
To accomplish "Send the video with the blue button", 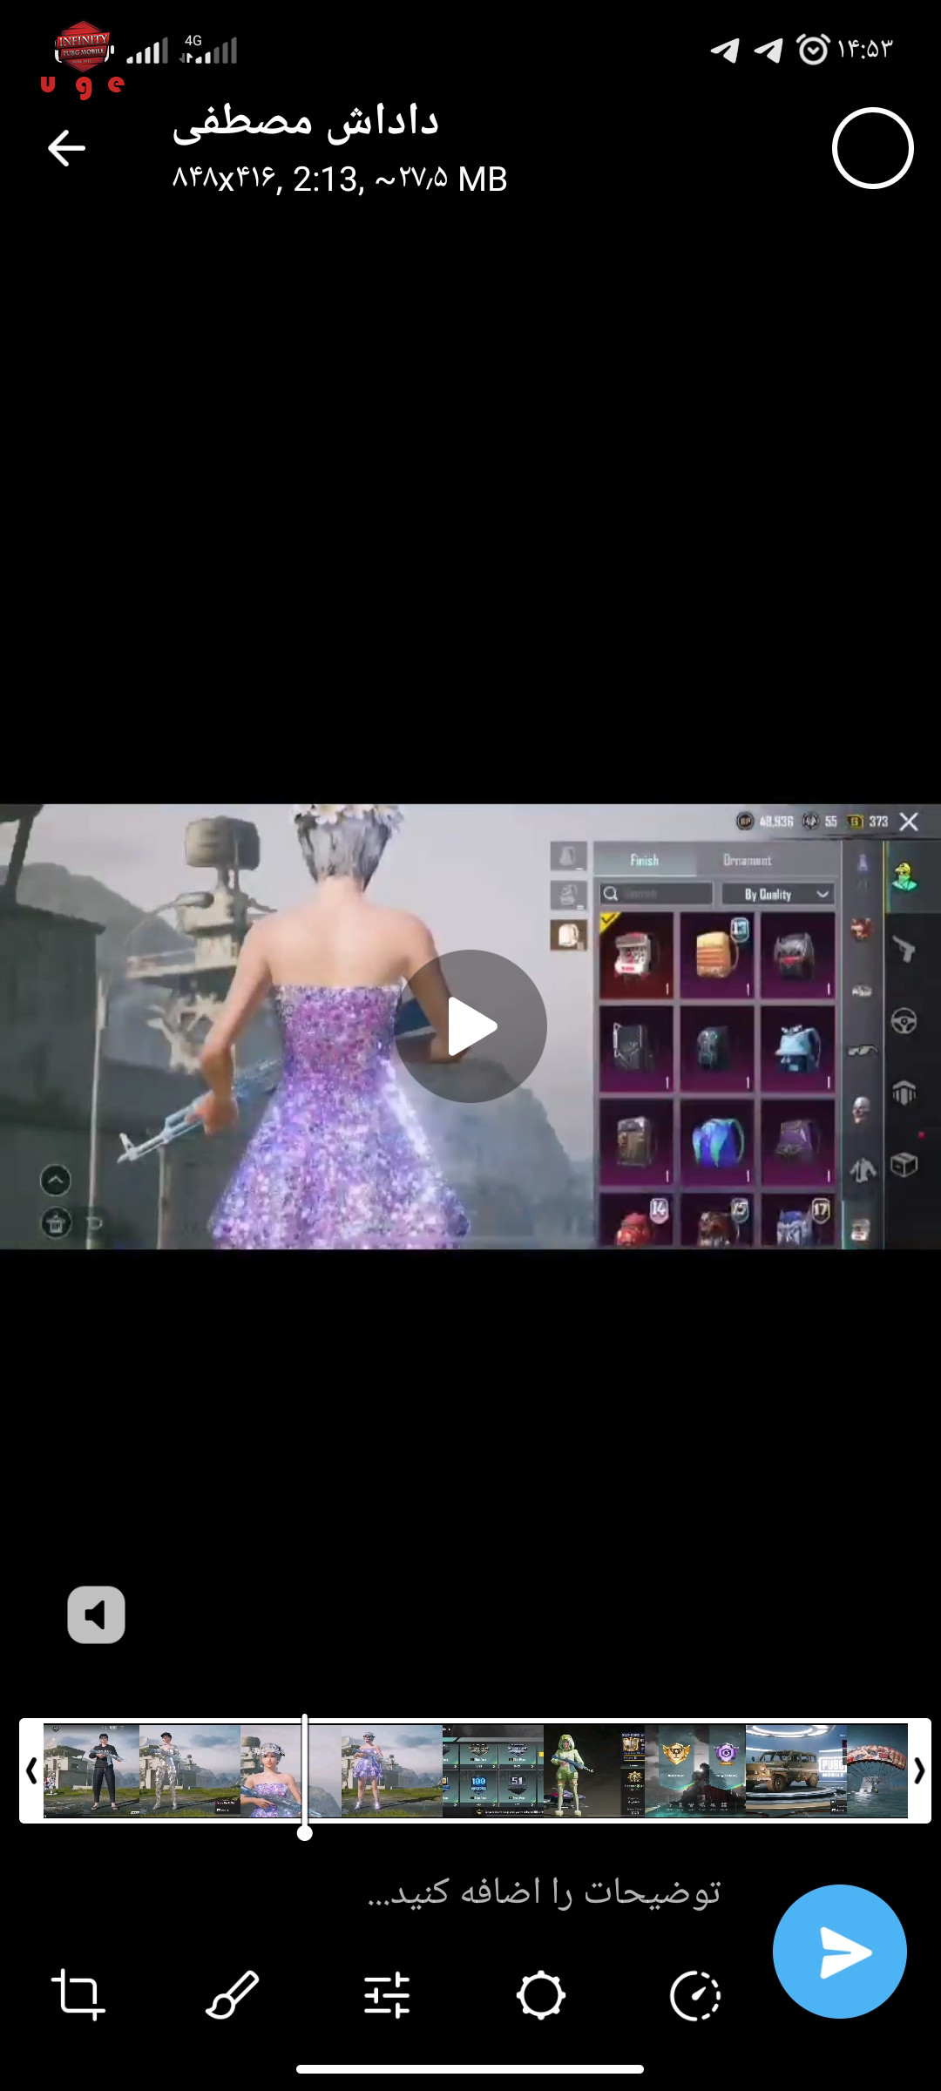I will tap(840, 1952).
